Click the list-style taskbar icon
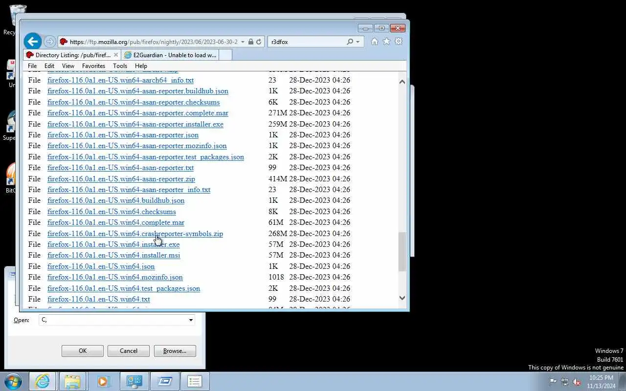 click(x=195, y=381)
